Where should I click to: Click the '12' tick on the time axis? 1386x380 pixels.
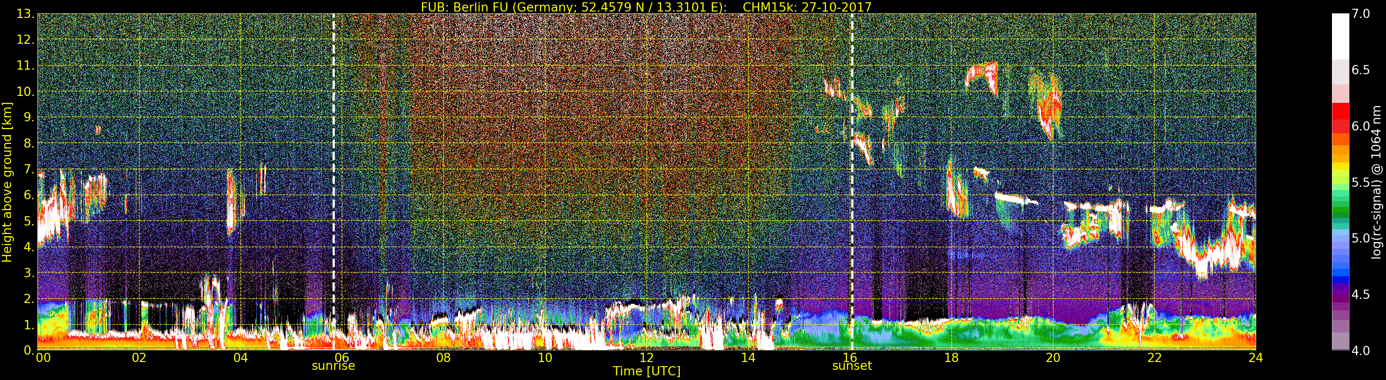pos(646,357)
